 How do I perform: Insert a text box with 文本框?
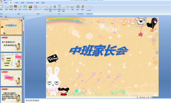coord(46,8)
